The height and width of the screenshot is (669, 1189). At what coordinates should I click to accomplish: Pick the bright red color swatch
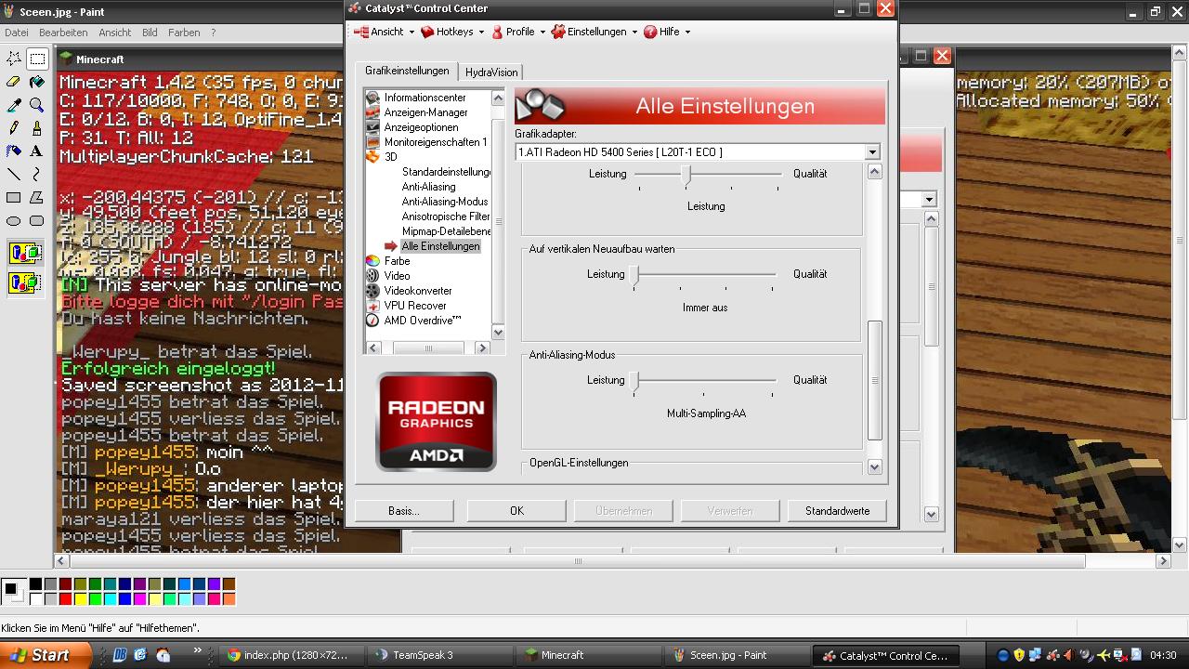pyautogui.click(x=65, y=599)
